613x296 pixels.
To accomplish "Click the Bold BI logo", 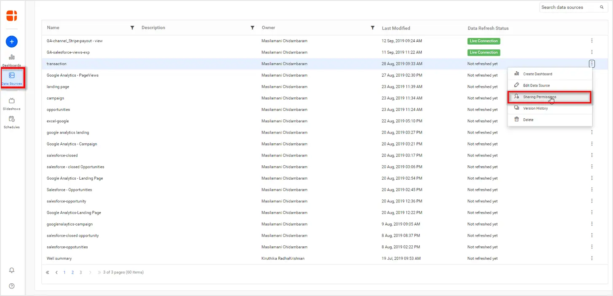I will coord(12,16).
